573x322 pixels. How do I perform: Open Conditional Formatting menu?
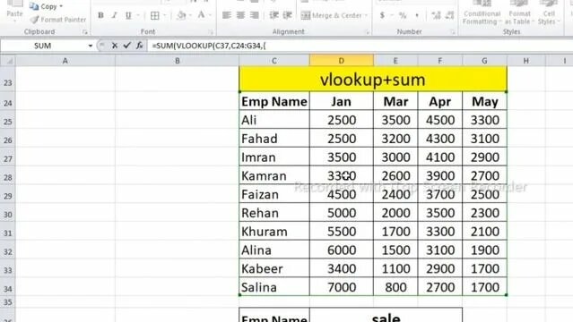[482, 13]
